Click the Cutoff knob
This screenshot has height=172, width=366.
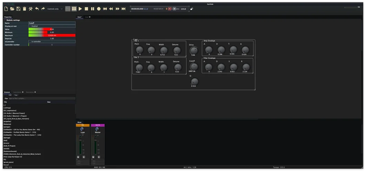point(194,67)
